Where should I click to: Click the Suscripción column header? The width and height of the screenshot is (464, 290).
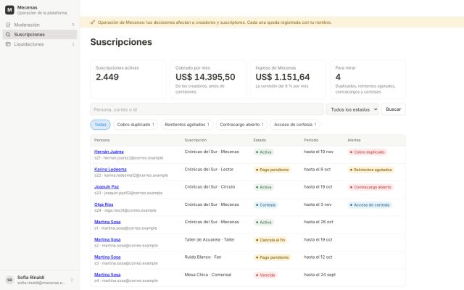tap(196, 140)
